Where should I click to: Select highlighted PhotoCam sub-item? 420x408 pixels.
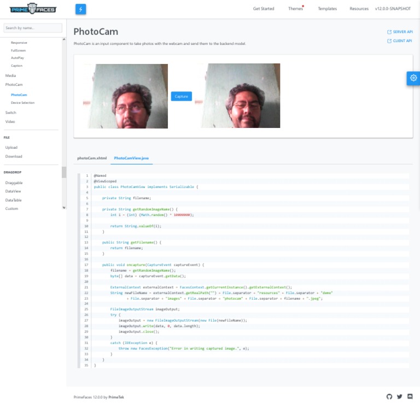19,95
